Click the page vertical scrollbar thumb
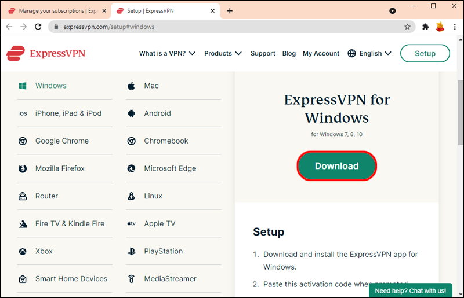Image resolution: width=464 pixels, height=298 pixels. pos(461,112)
